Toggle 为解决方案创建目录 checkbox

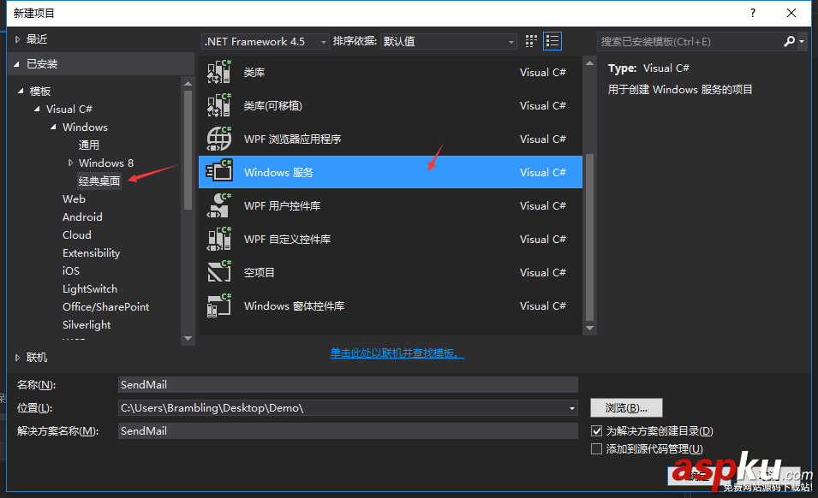pos(597,430)
